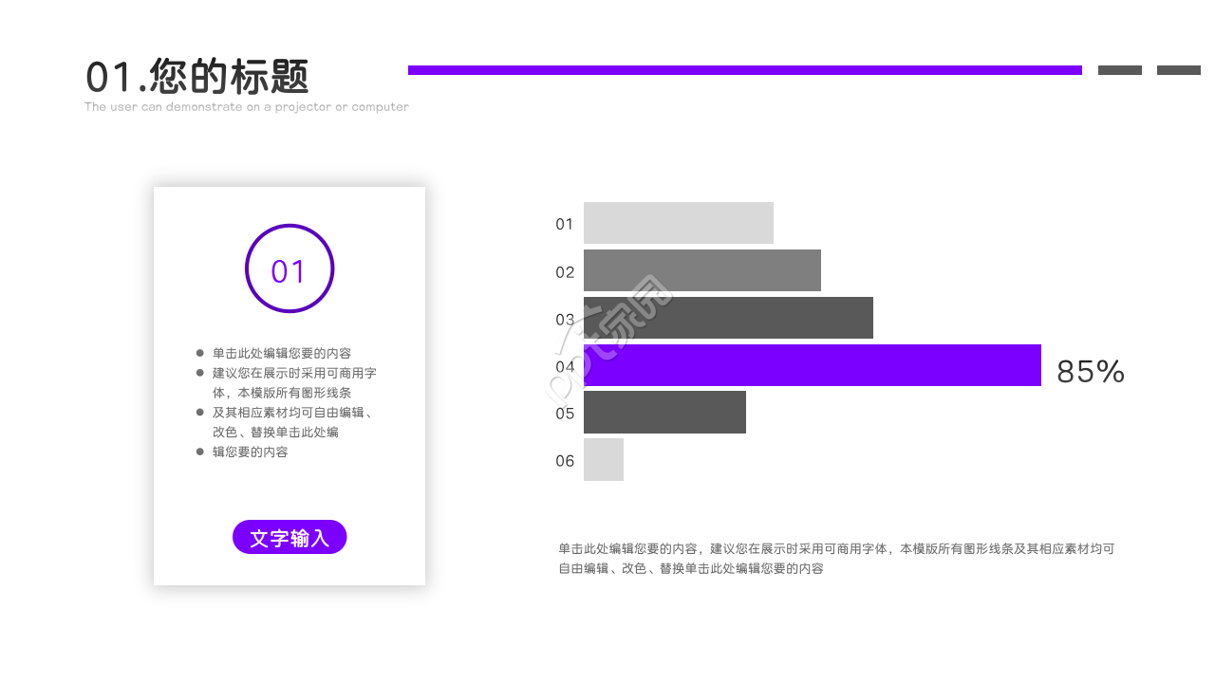Click bullet text 单击此处编辑您要的内容 in card
1215x683 pixels.
282,353
